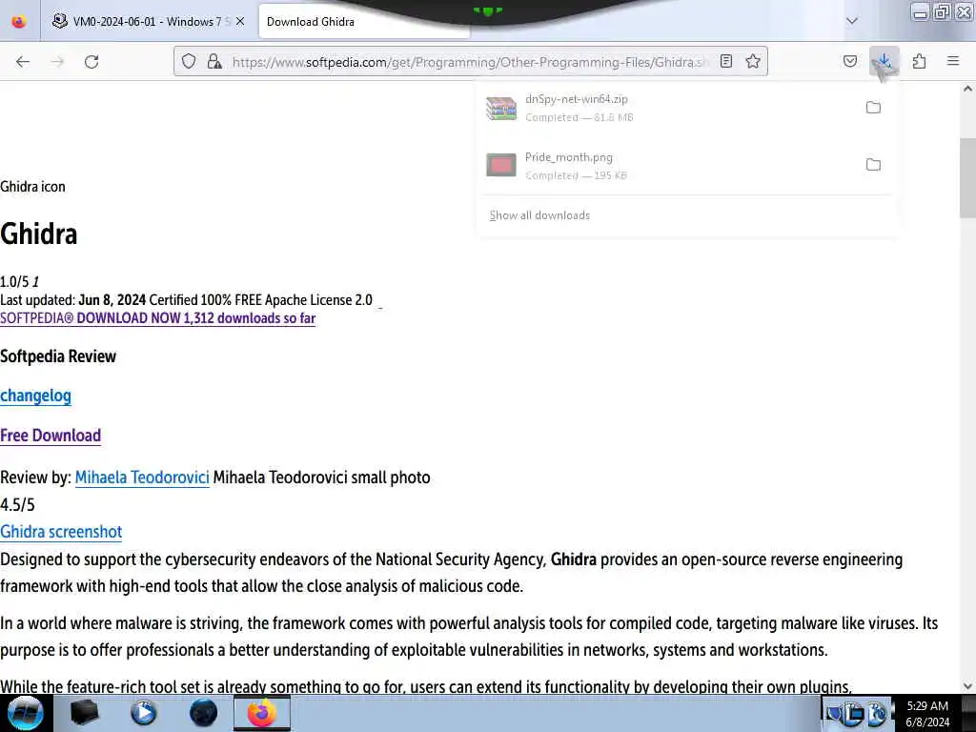The height and width of the screenshot is (732, 976).
Task: Open Mihaela Teodorovici reviewer link
Action: 142,478
